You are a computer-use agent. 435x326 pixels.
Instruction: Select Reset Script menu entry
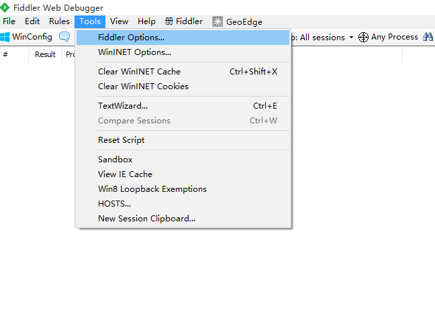[x=183, y=140]
